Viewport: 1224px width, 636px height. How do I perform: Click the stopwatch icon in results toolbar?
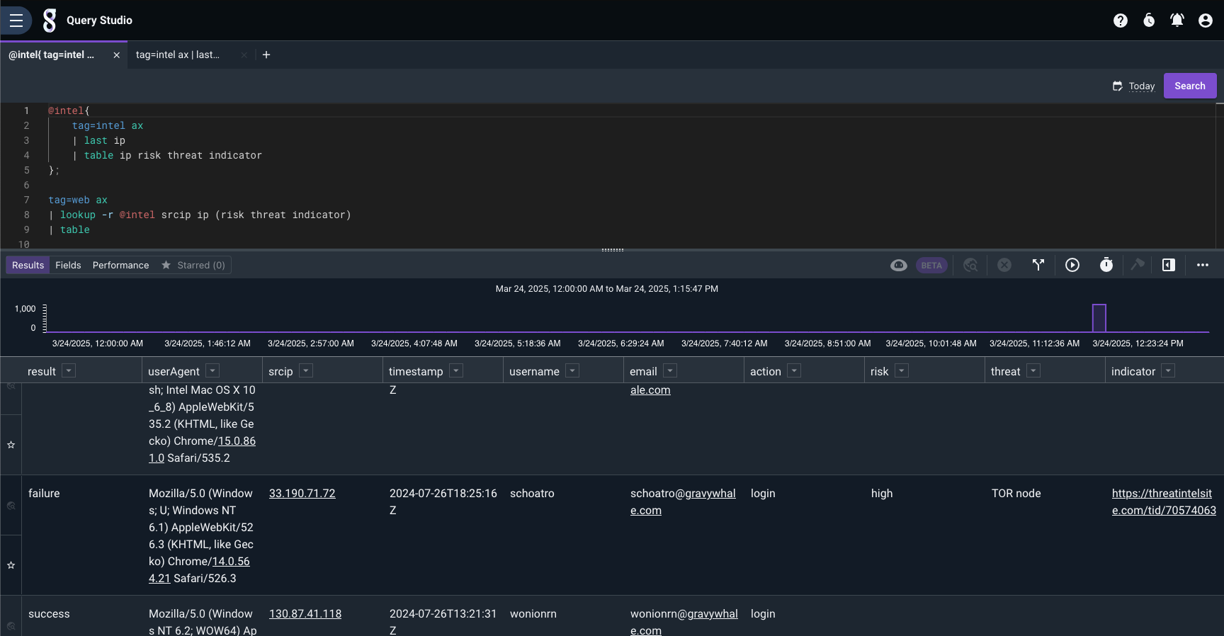pos(1106,265)
